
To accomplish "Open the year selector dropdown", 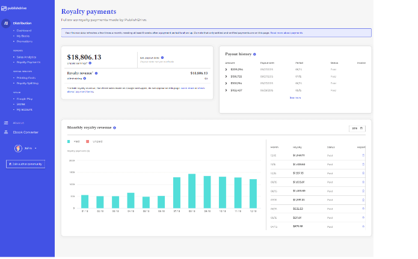I will coord(357,128).
